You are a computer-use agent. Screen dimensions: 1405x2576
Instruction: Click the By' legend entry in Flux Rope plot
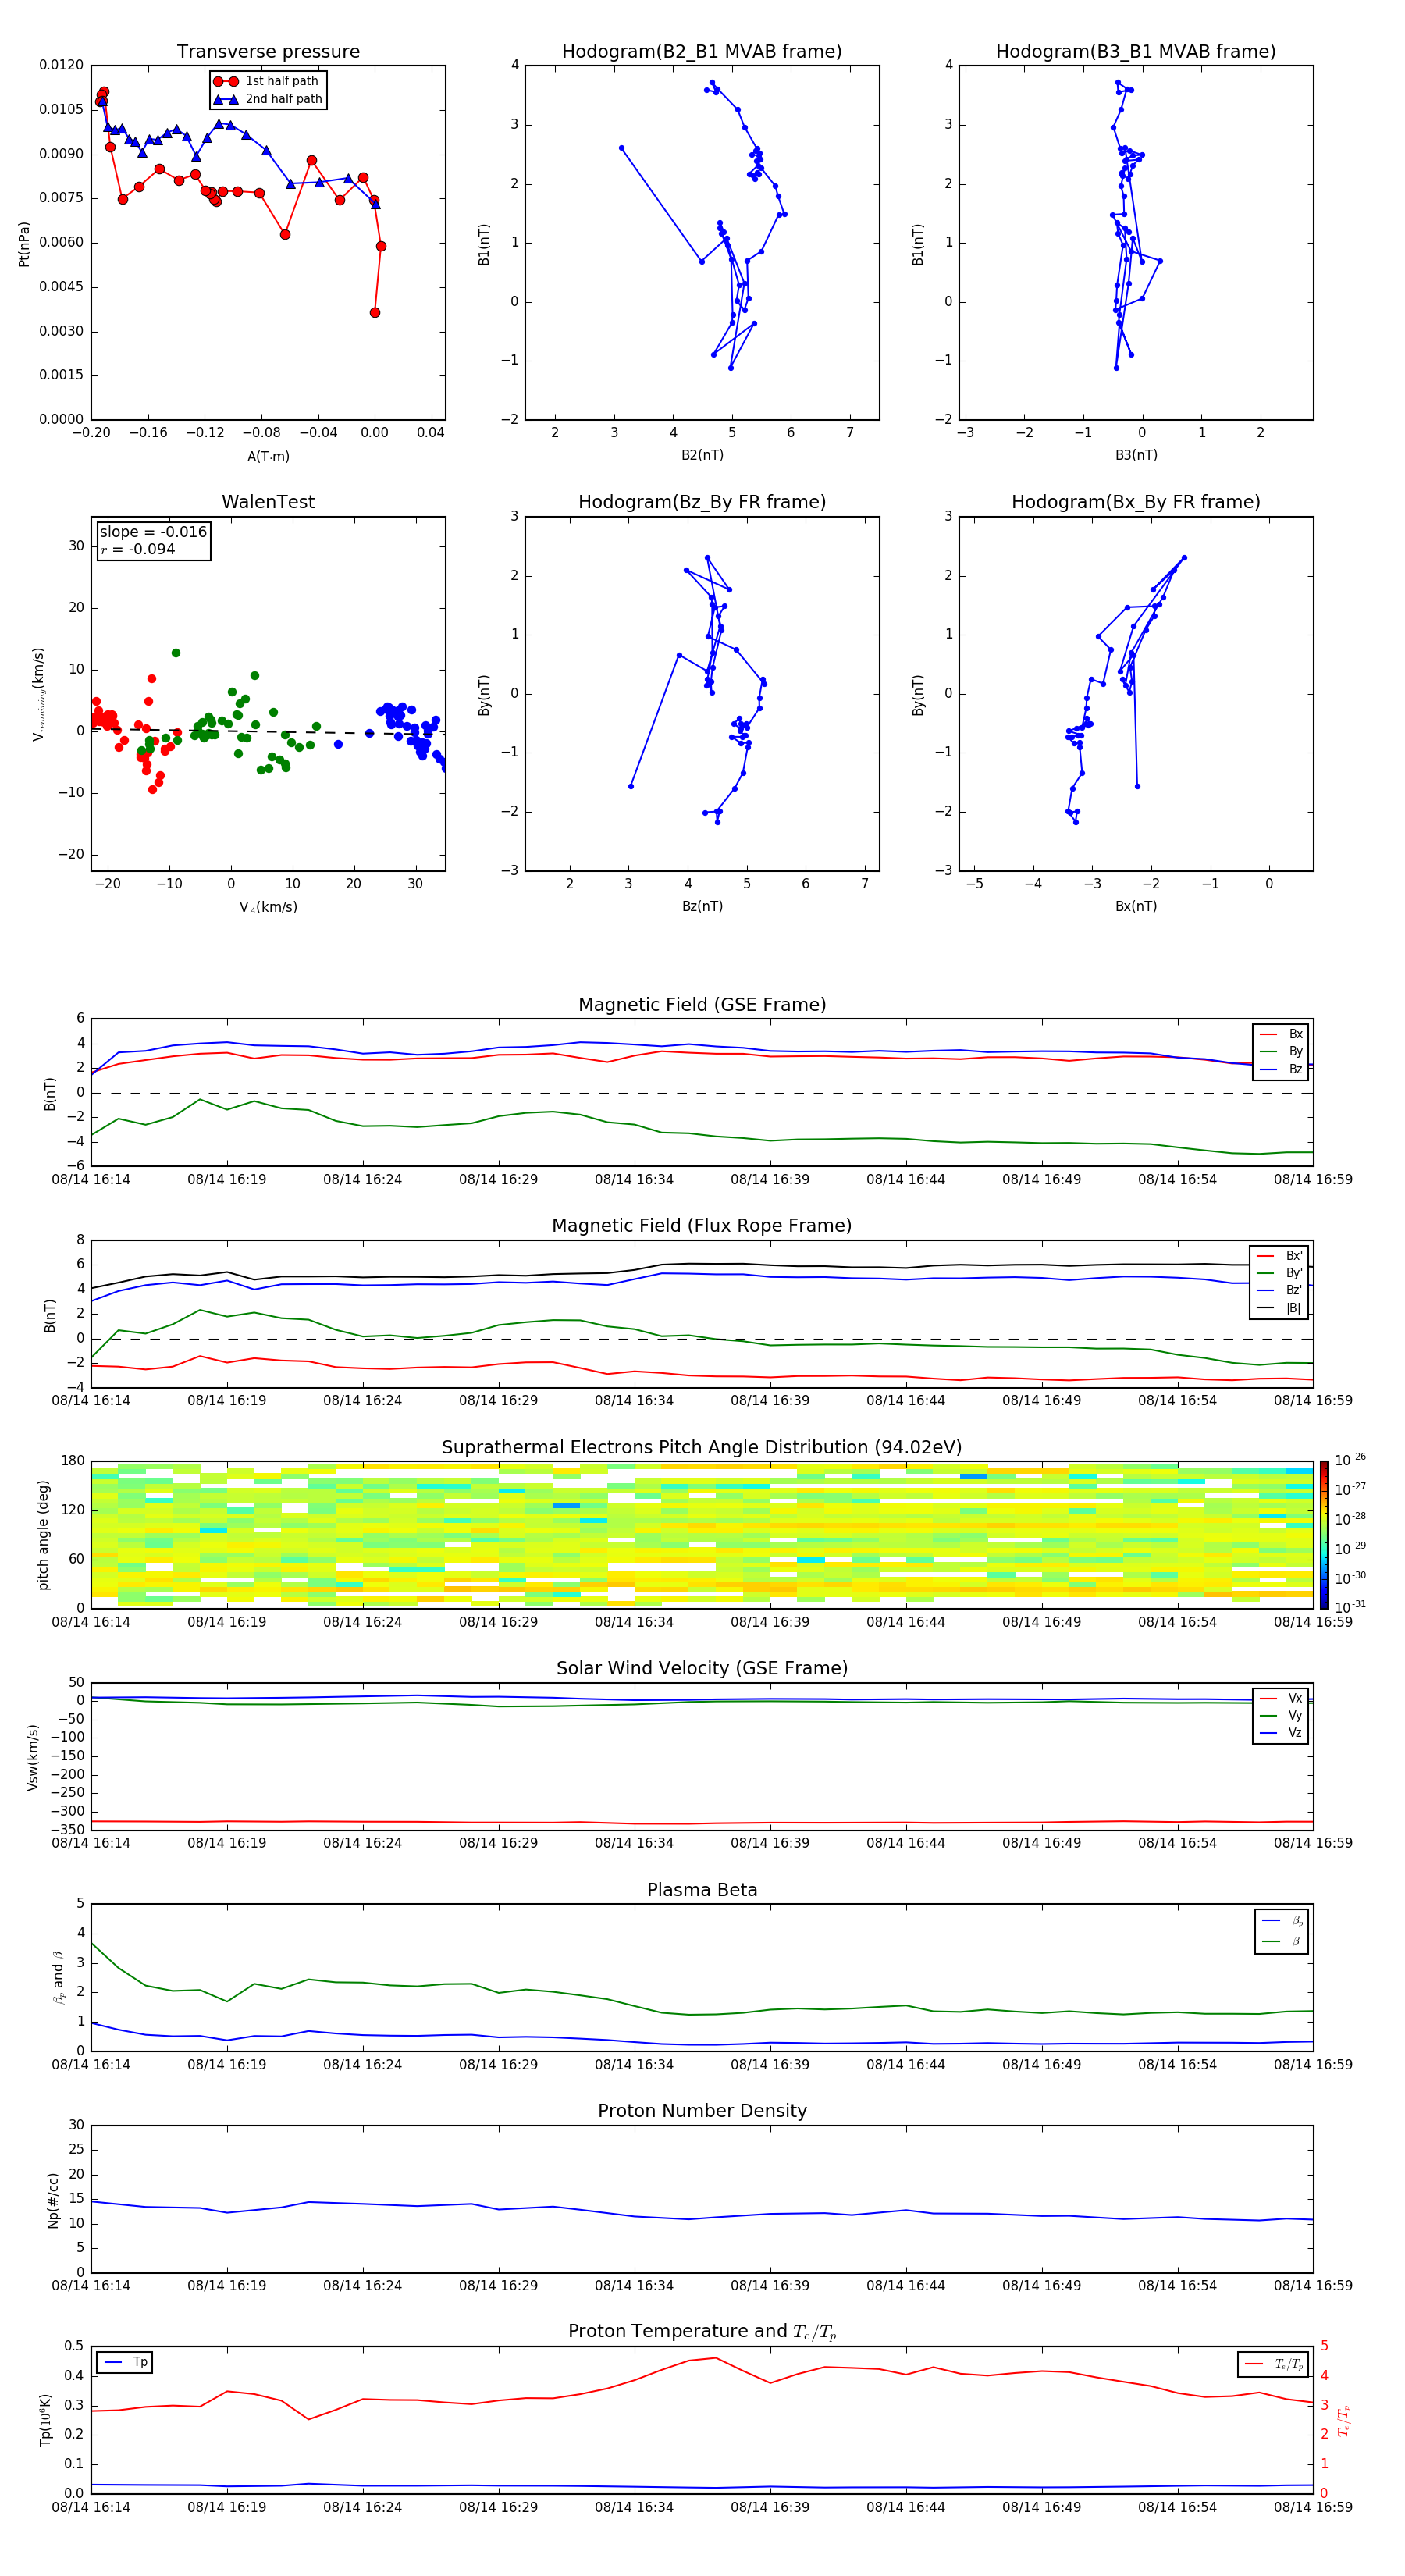(1279, 1274)
